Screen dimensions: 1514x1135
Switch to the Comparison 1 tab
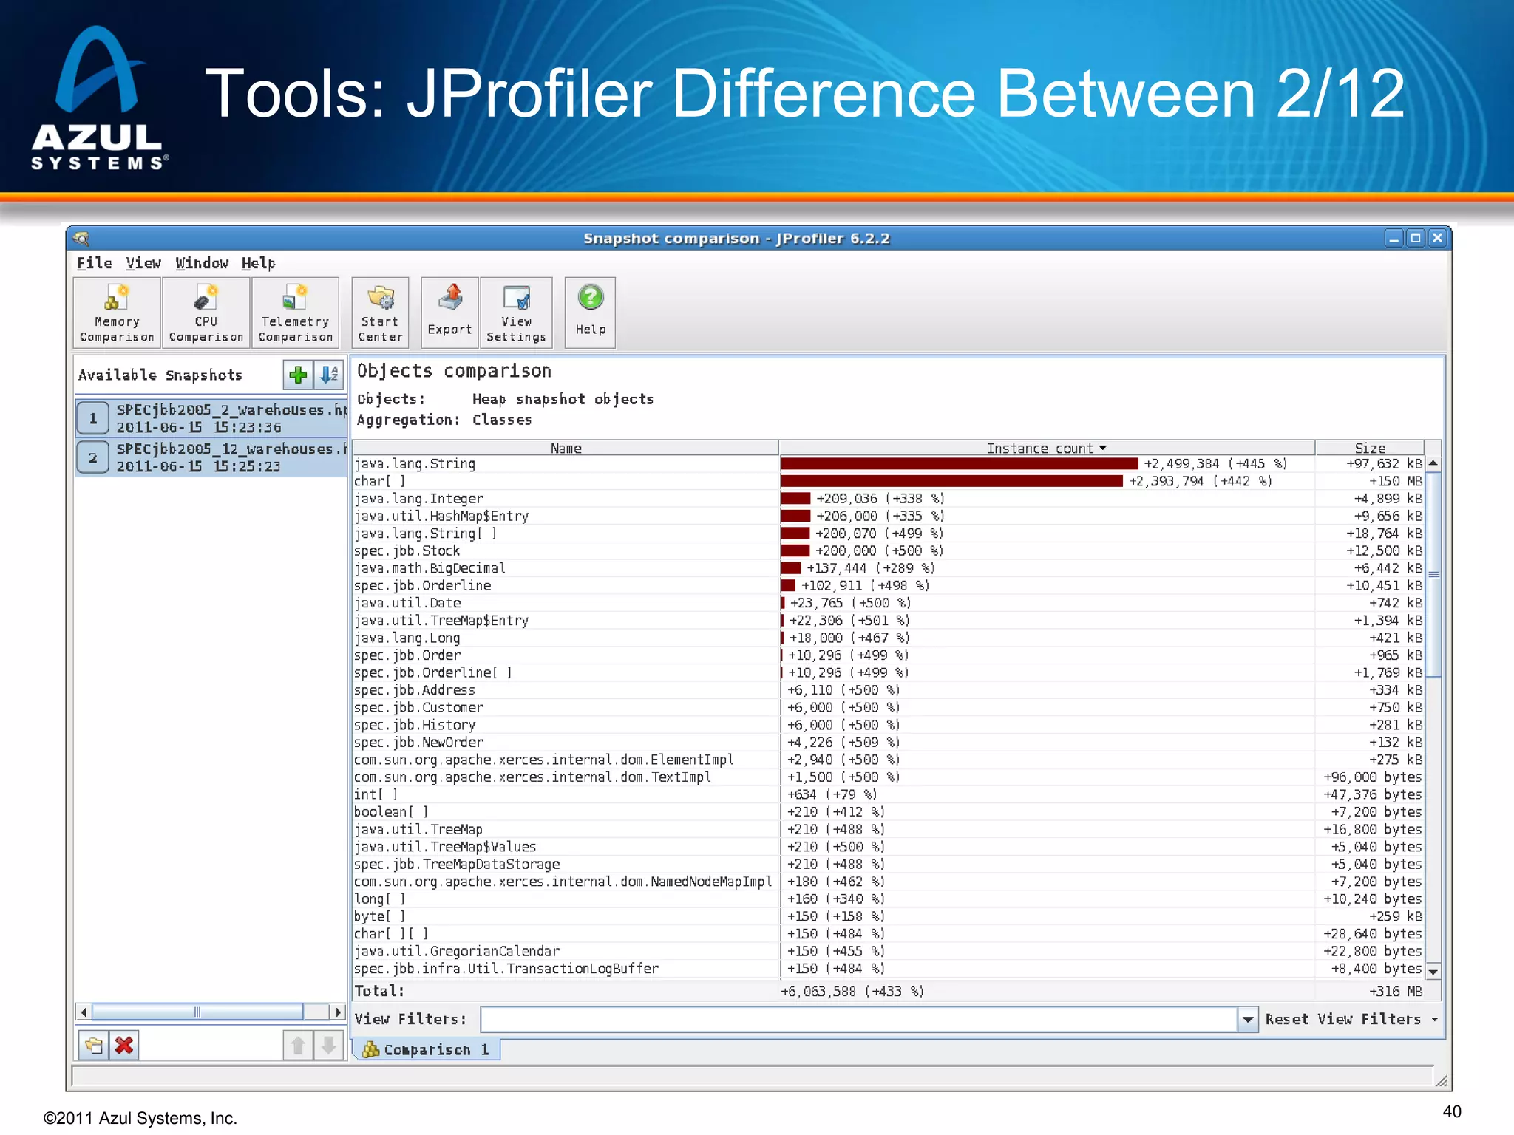[x=427, y=1049]
